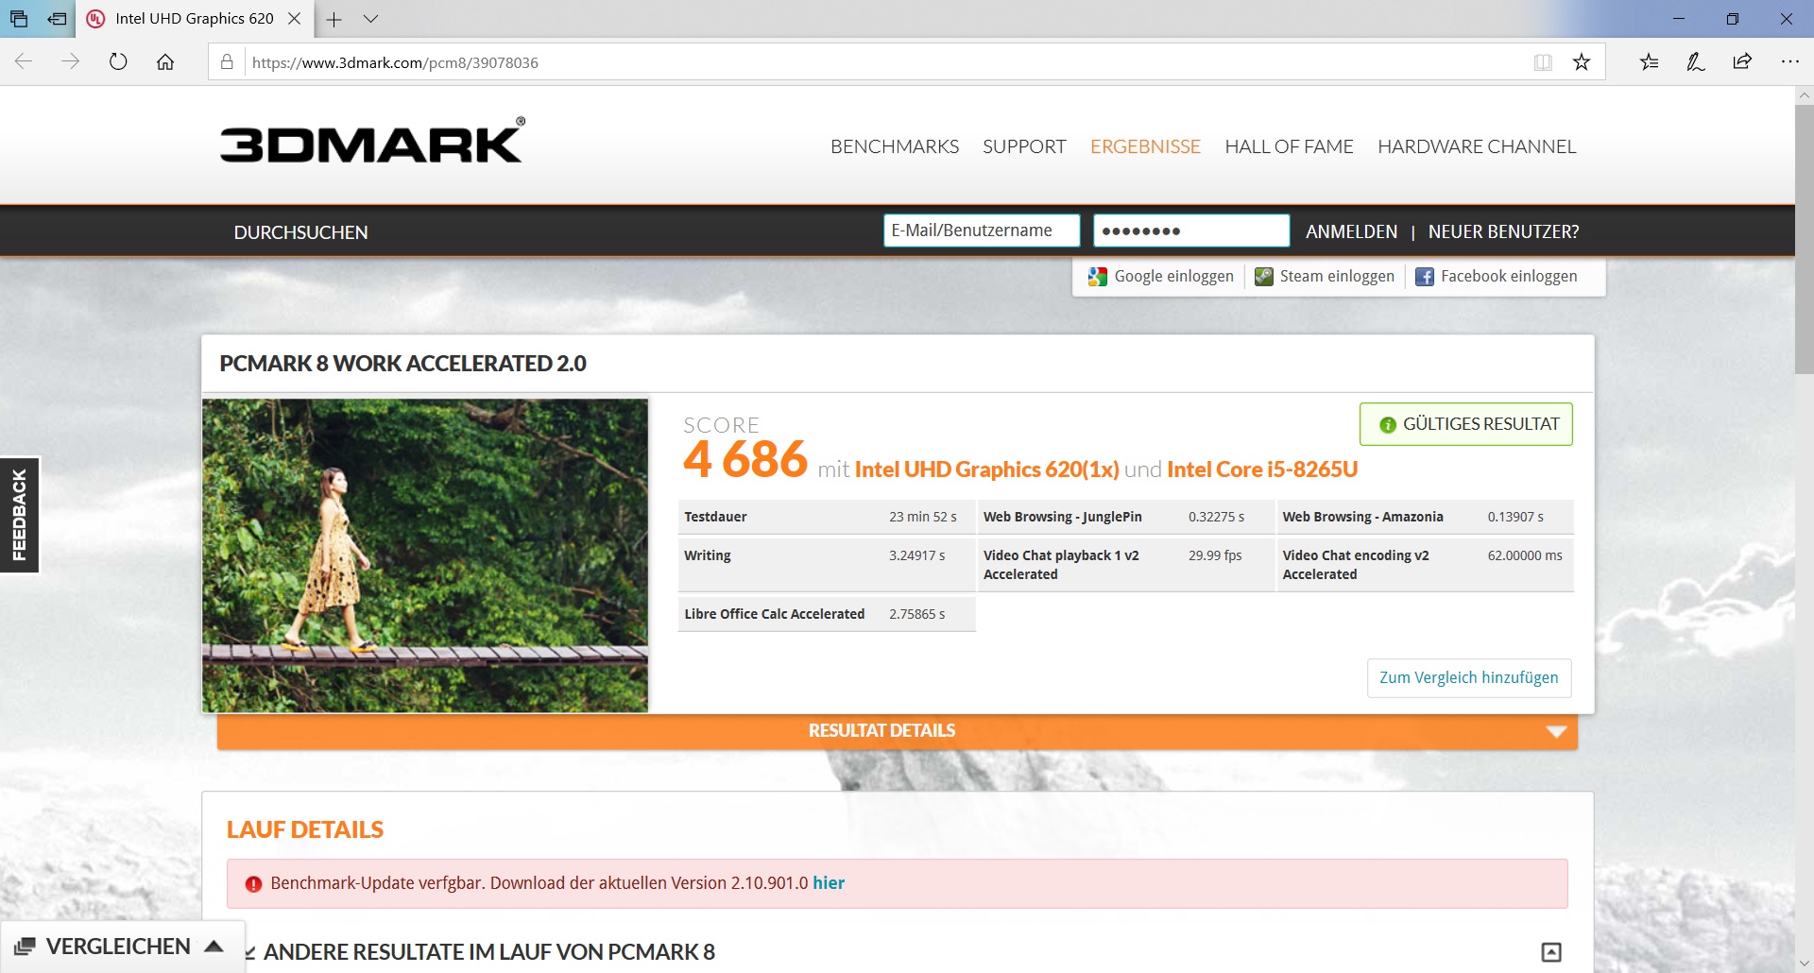Open Hardware Channel page
The width and height of the screenshot is (1814, 973).
click(x=1477, y=146)
